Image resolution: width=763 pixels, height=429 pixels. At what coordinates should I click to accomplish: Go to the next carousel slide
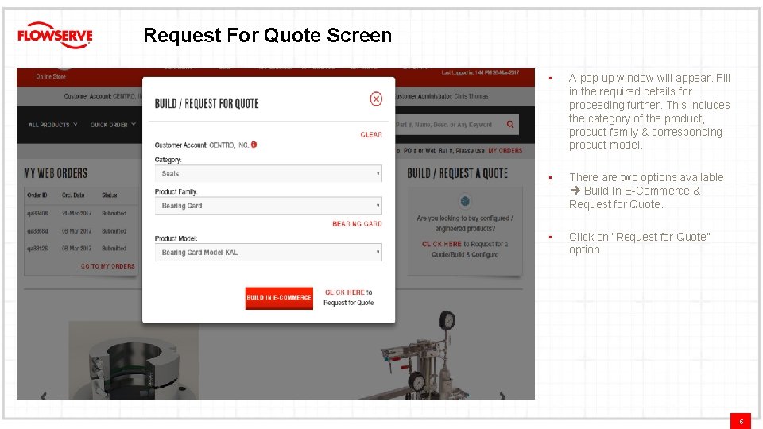point(502,396)
